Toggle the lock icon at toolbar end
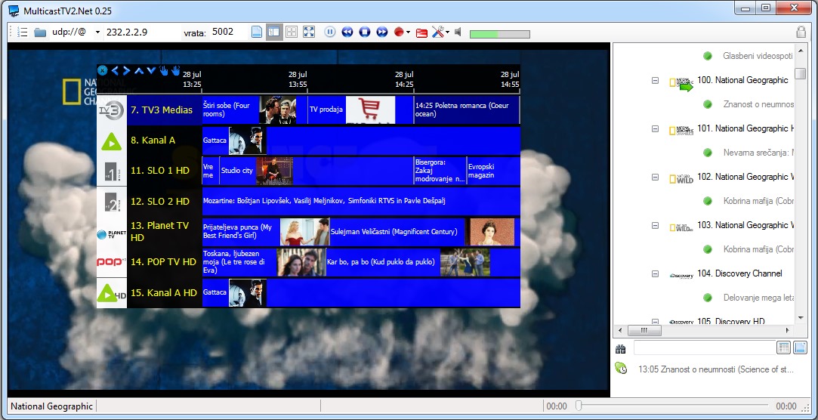The height and width of the screenshot is (420, 818). (x=801, y=32)
